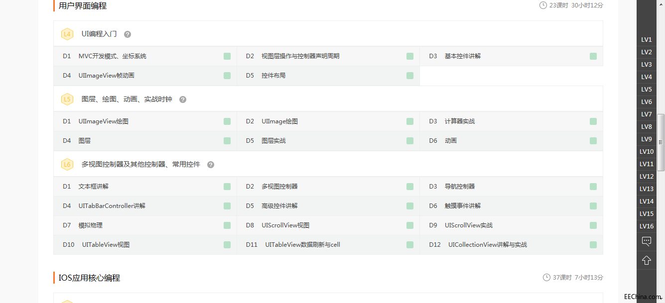Viewport: 665px width, 303px height.
Task: Click help icon beside 图层、绘图、动画、实战时钟
Action: click(x=183, y=100)
